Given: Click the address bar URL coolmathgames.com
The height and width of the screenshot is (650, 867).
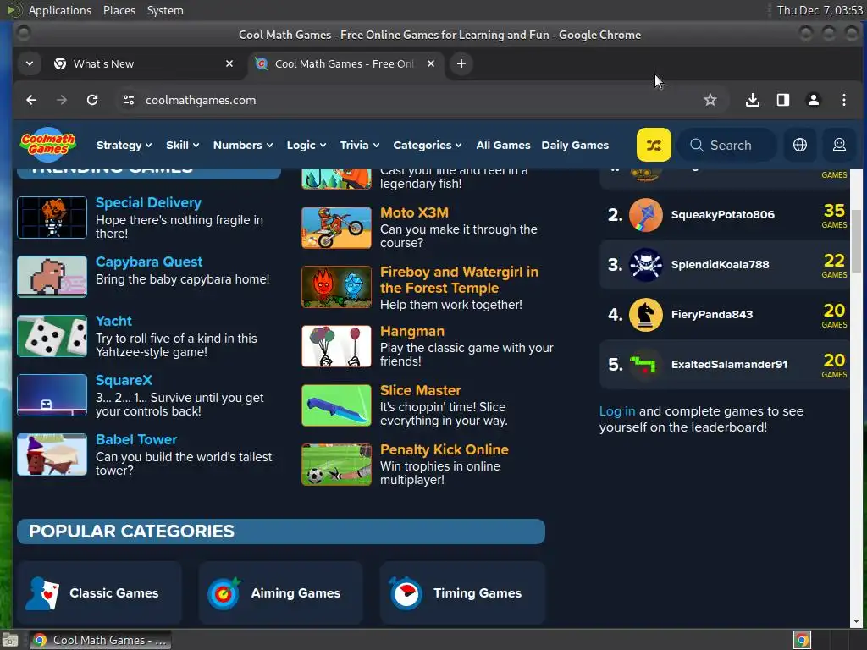Looking at the screenshot, I should coord(200,100).
